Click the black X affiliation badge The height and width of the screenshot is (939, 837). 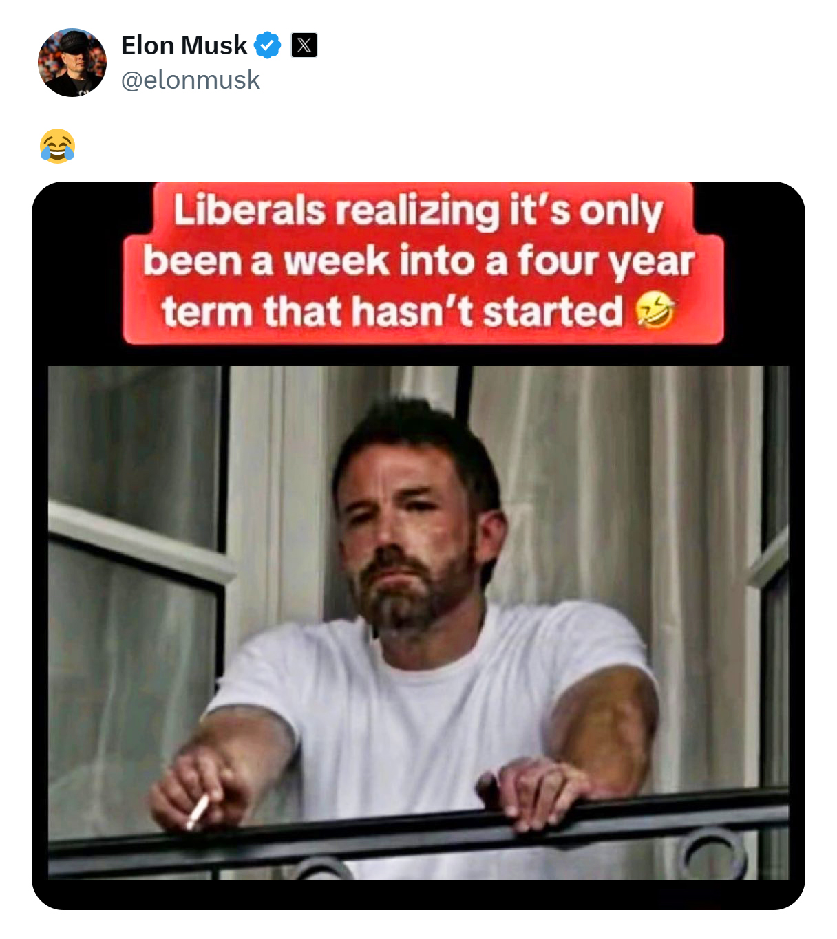tap(304, 45)
